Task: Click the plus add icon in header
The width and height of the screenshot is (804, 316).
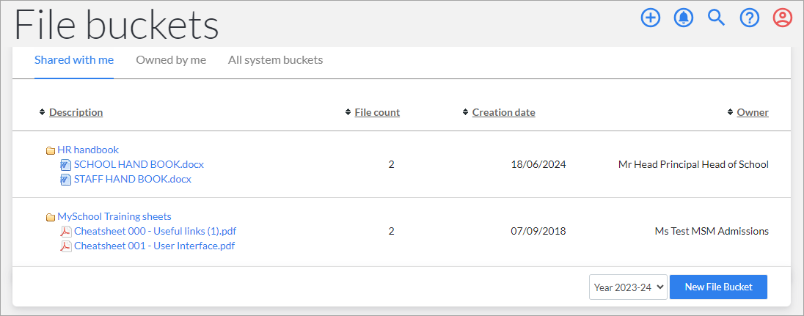Action: click(x=650, y=18)
